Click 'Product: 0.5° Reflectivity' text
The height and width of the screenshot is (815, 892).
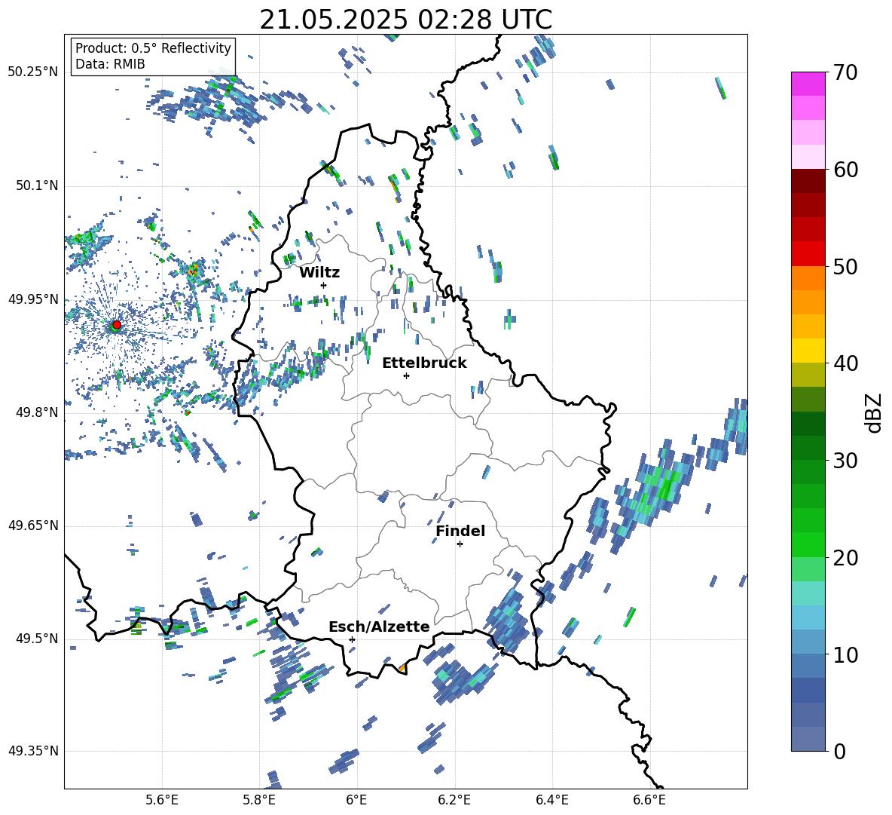click(x=153, y=47)
